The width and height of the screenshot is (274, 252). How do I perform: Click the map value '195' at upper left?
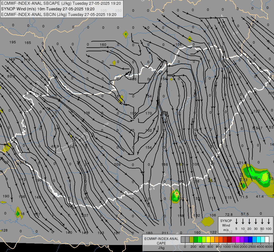[x=13, y=42]
